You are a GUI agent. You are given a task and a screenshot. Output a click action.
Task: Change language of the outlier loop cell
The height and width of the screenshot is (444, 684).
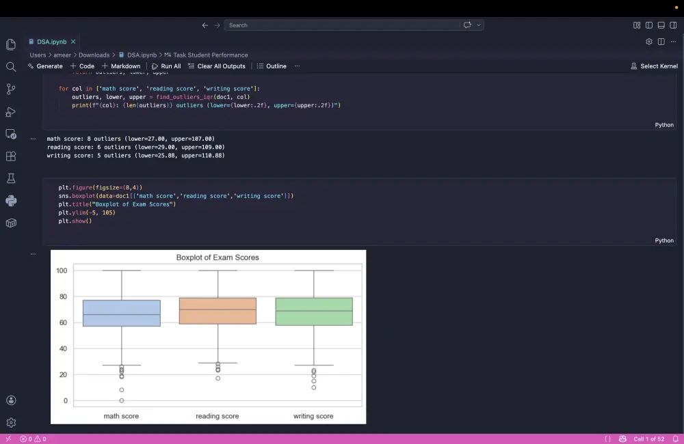pos(664,125)
